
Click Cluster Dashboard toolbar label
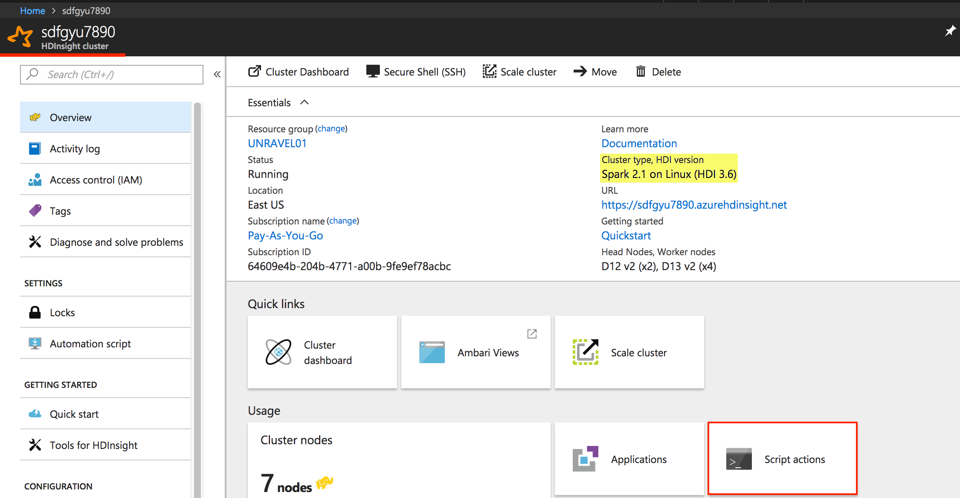307,72
